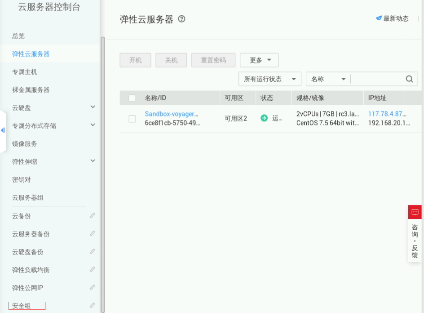
Task: Open the Sandbox-voyager server link
Action: coord(171,114)
